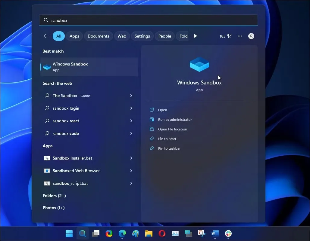
Task: Open file location of Windows Sandbox
Action: (172, 129)
